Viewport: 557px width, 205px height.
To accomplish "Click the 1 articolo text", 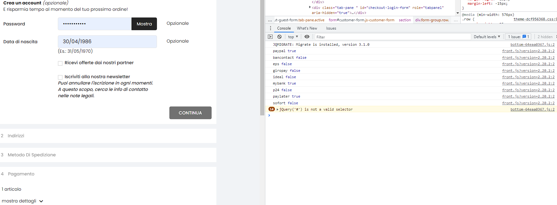I will pos(11,189).
